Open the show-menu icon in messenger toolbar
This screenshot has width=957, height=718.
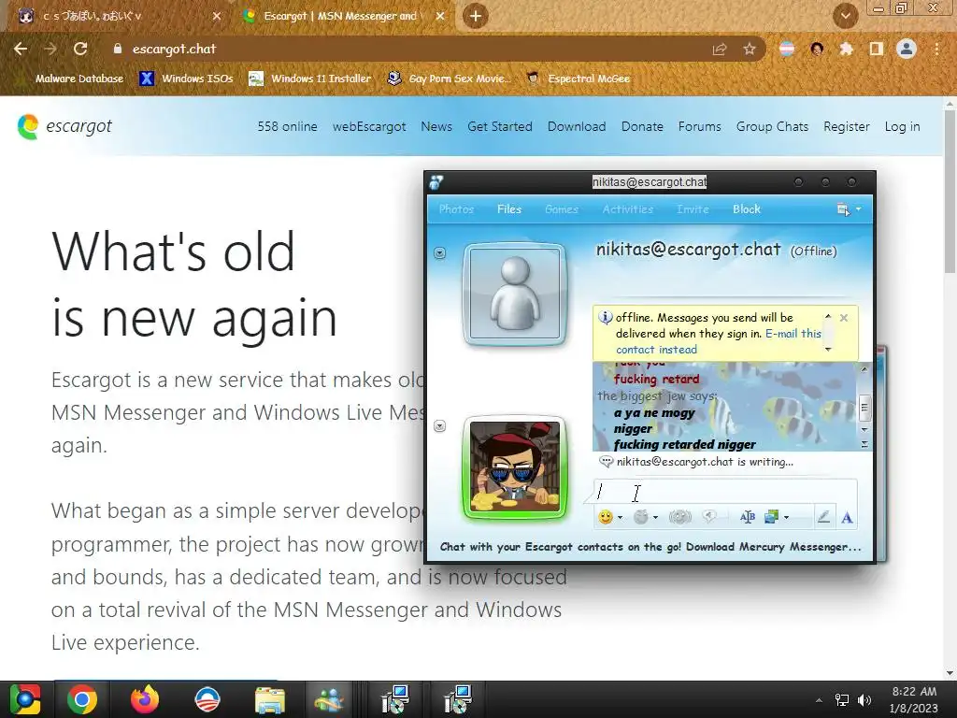[843, 209]
